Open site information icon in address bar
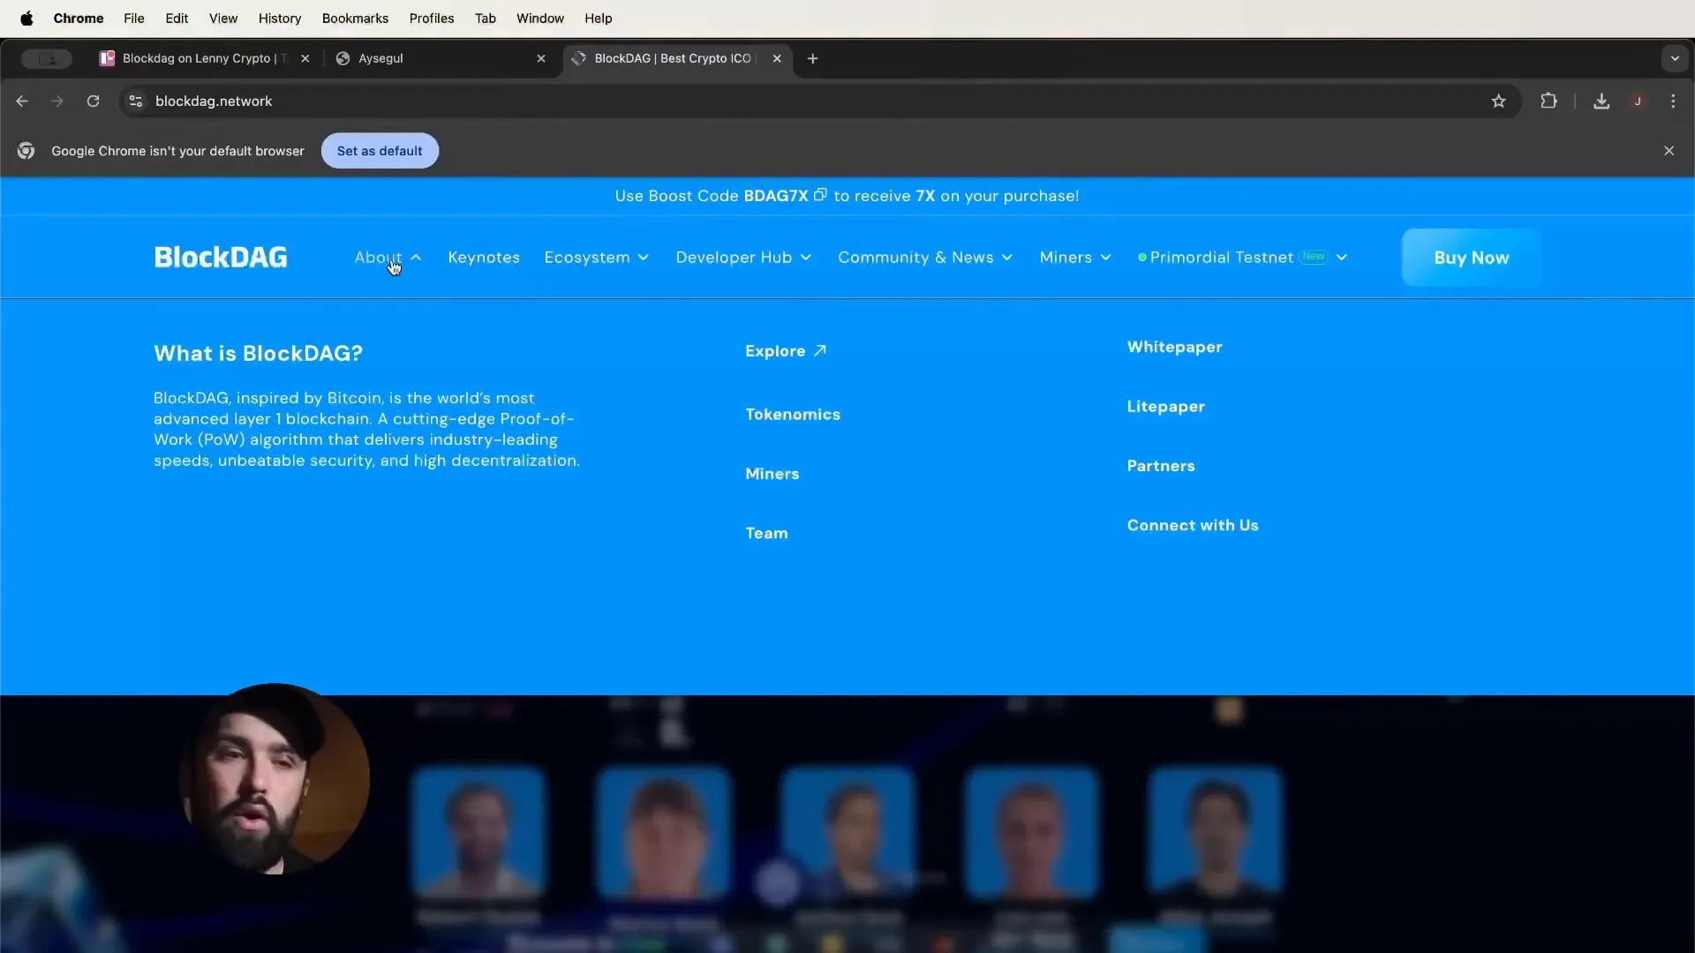Viewport: 1695px width, 953px height. point(136,101)
